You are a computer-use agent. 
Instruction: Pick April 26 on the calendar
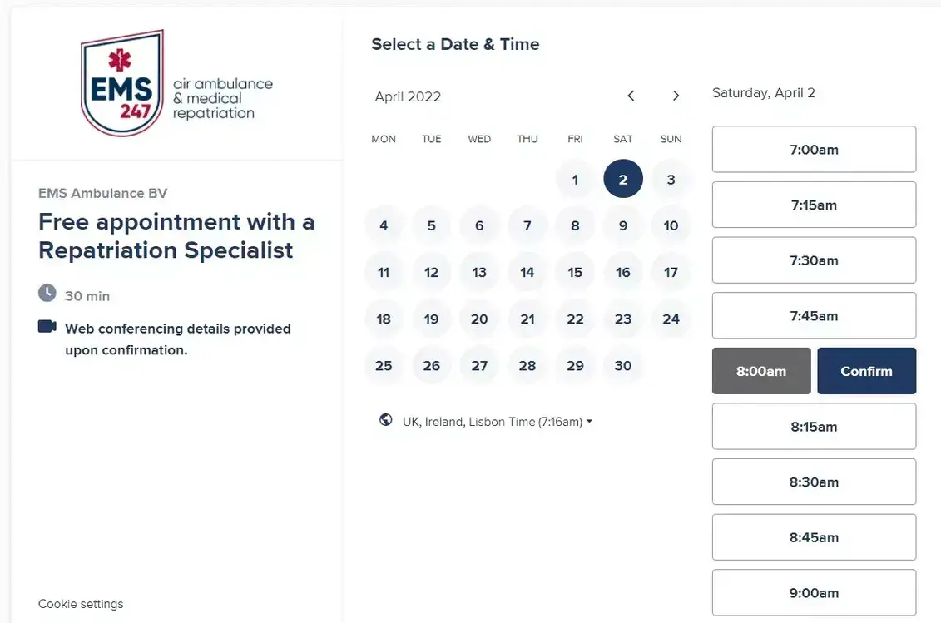pyautogui.click(x=431, y=366)
